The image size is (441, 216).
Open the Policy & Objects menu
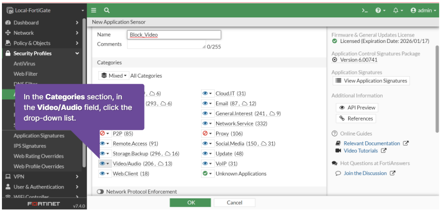(42, 43)
